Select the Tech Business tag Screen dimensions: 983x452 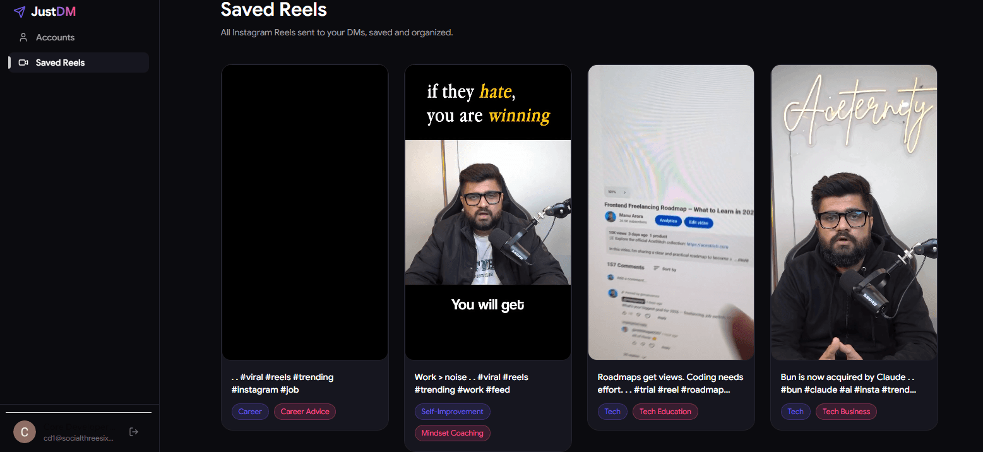coord(846,411)
